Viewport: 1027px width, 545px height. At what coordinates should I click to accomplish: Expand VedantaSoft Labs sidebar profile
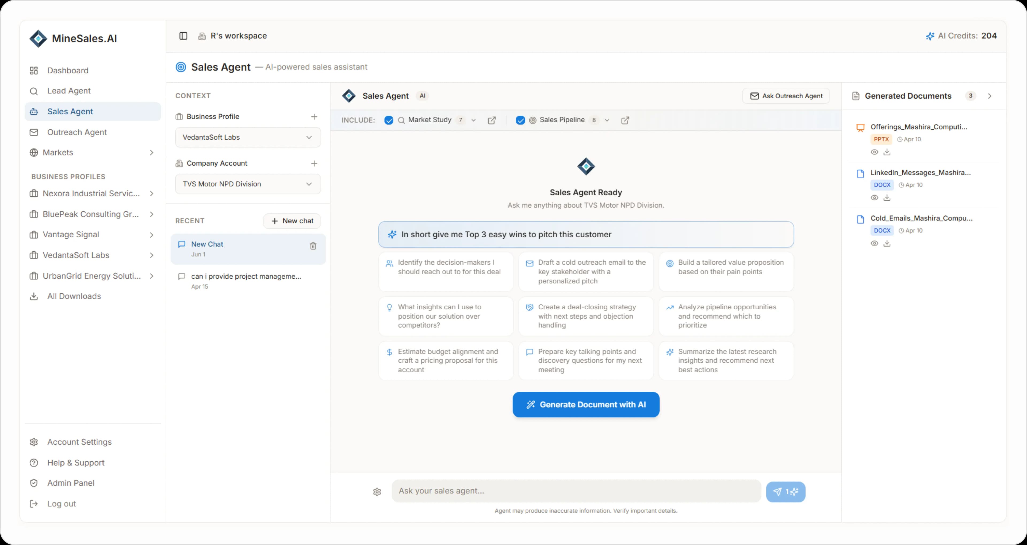pos(151,255)
